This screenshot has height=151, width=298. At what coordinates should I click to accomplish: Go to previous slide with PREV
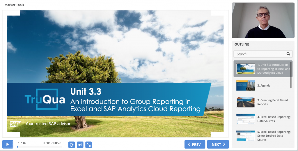click(195, 144)
